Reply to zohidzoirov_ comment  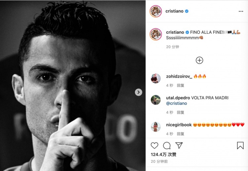point(181,85)
